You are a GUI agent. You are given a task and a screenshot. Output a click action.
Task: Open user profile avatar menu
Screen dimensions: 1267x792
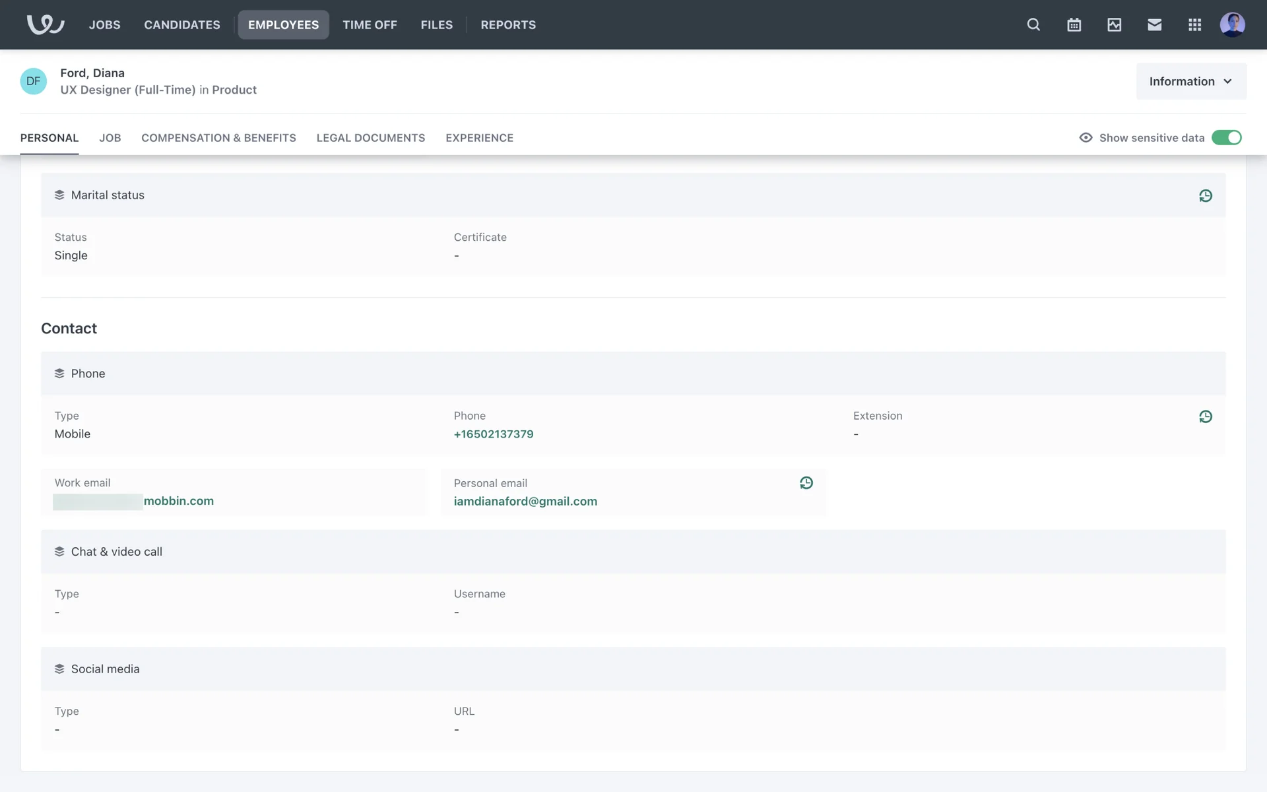1232,24
